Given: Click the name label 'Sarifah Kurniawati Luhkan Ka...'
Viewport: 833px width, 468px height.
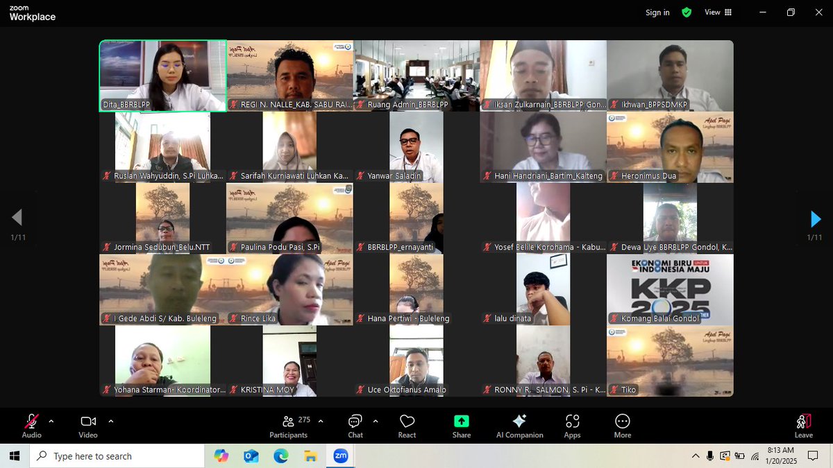Looking at the screenshot, I should click(294, 176).
